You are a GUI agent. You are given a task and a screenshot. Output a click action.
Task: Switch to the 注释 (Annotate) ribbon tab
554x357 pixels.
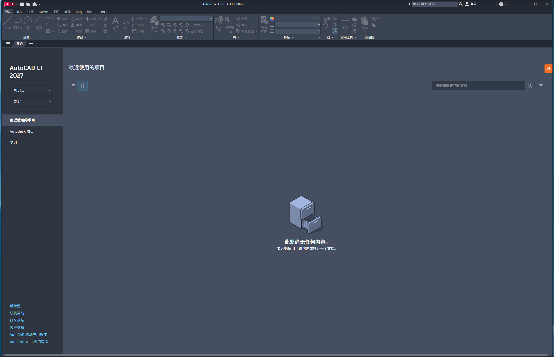[31, 12]
